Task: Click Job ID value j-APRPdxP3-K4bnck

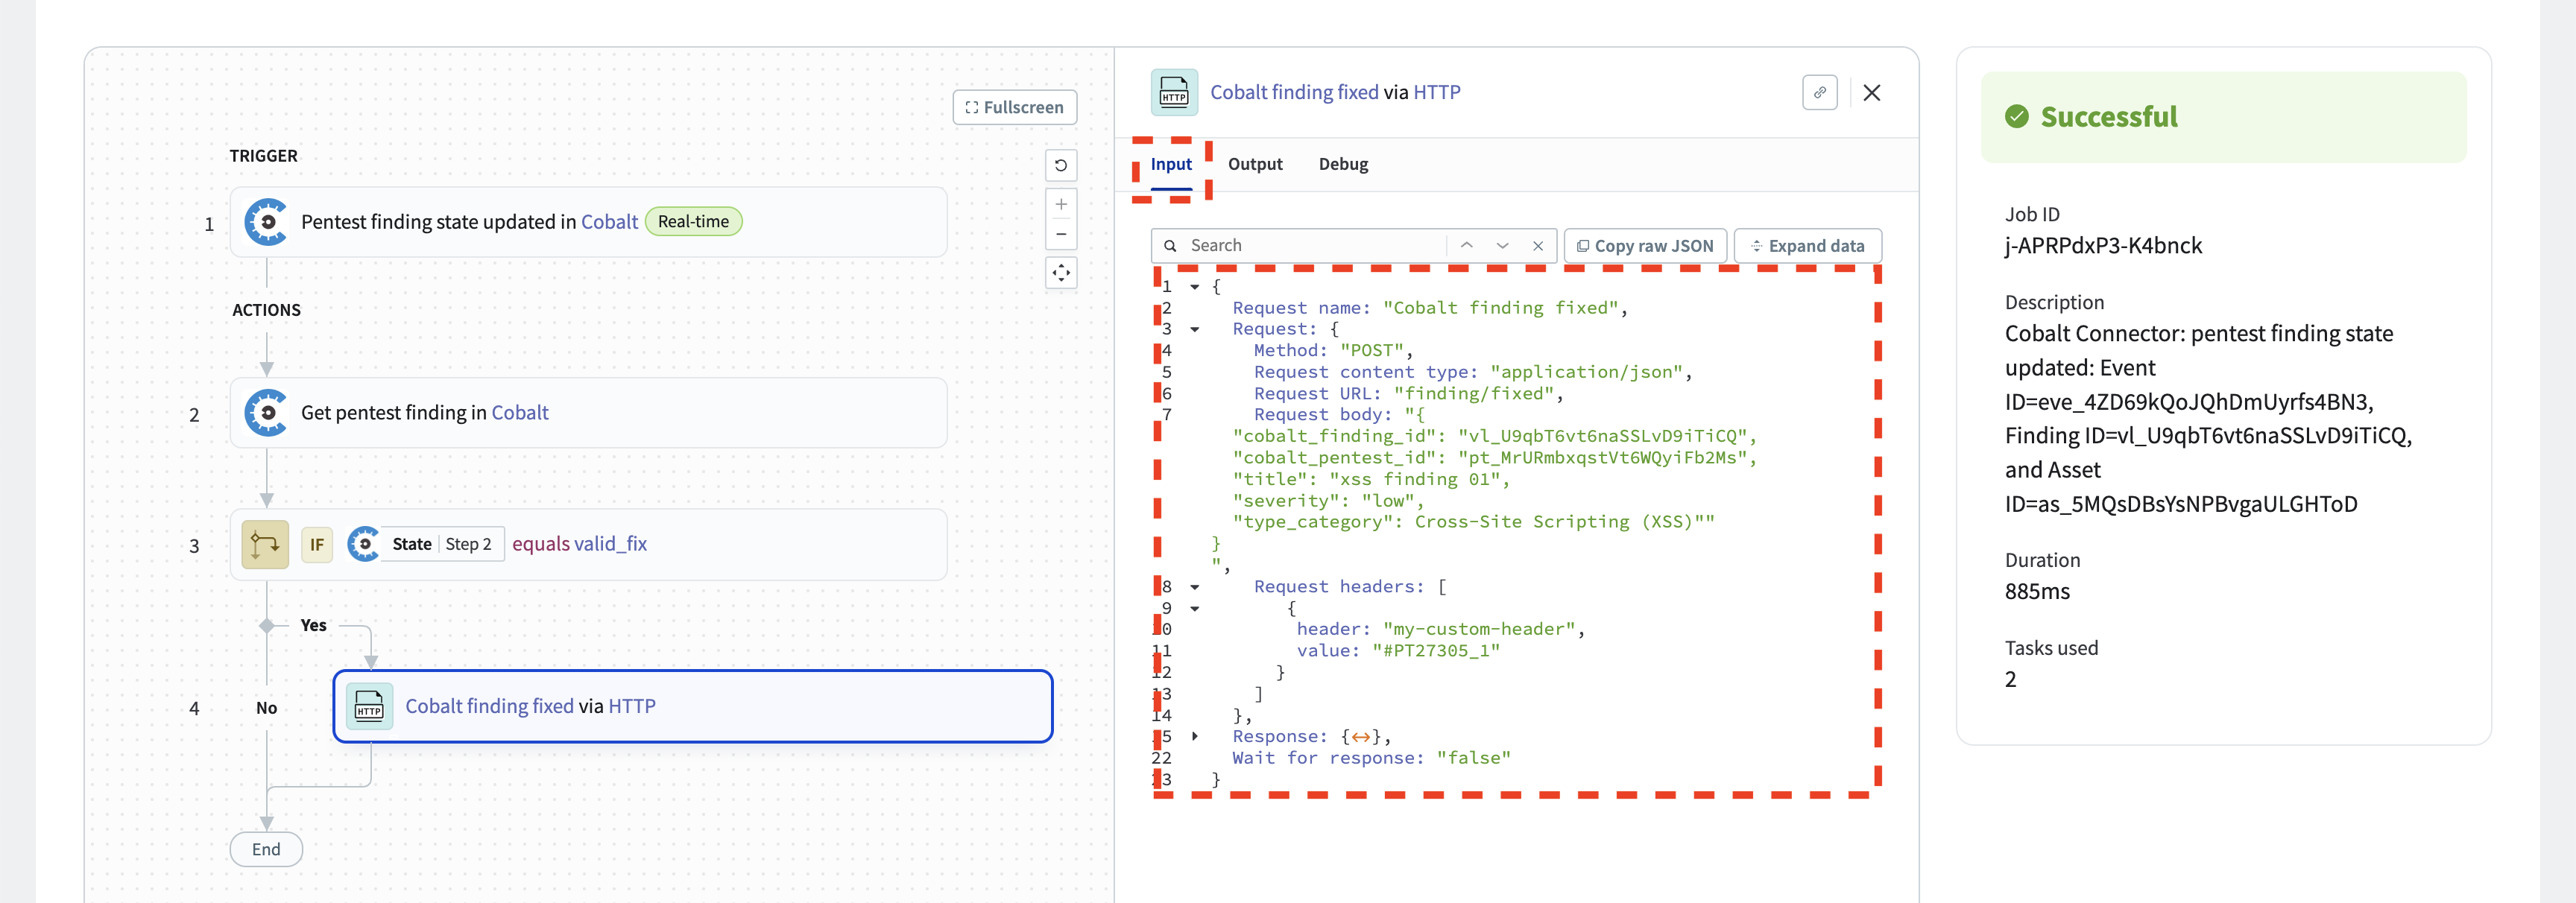Action: 2103,246
